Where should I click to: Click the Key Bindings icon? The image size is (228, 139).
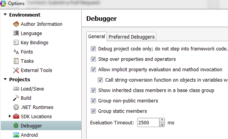(x=16, y=42)
